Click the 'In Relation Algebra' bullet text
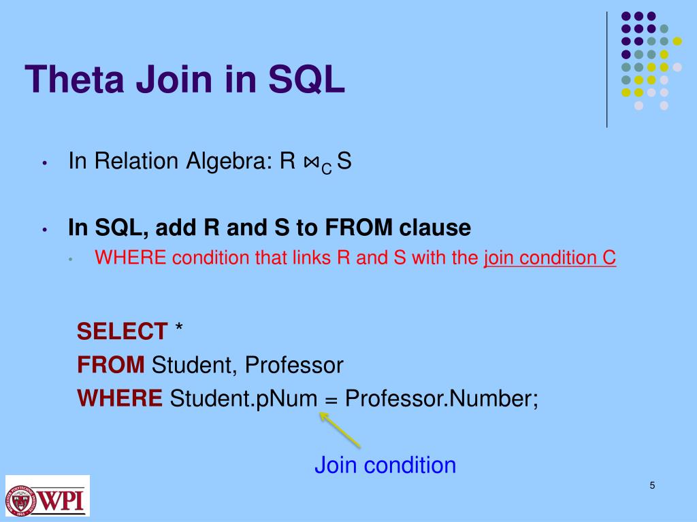This screenshot has height=522, width=697. click(x=210, y=161)
